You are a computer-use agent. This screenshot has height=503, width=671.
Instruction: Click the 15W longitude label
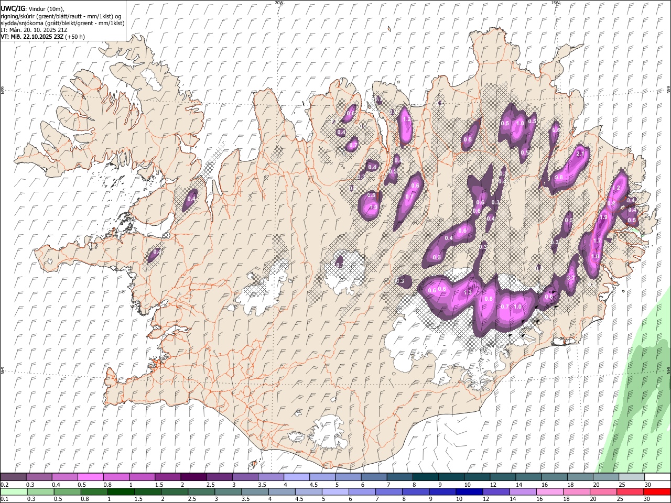point(555,3)
